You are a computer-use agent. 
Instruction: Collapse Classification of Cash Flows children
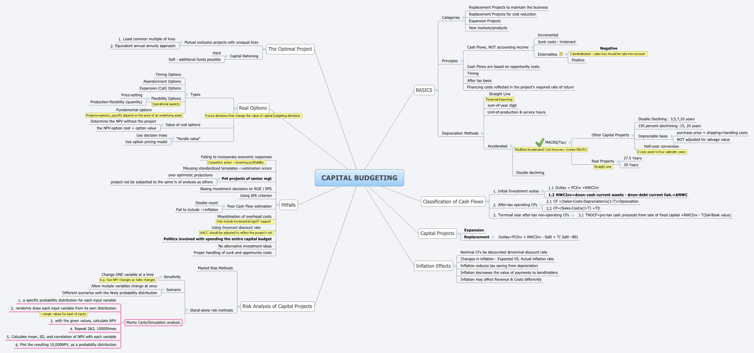pos(487,201)
